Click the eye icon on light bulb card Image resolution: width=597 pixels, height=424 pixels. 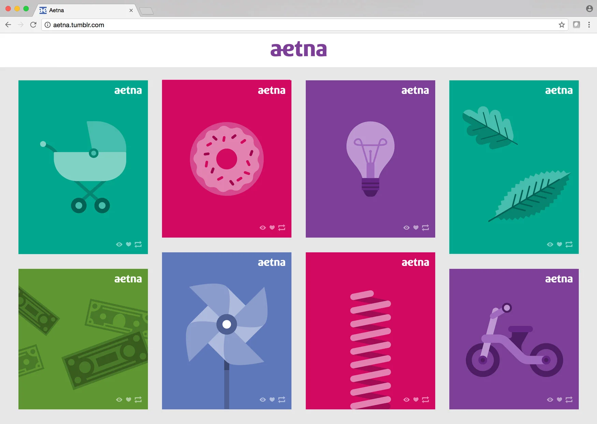[406, 228]
